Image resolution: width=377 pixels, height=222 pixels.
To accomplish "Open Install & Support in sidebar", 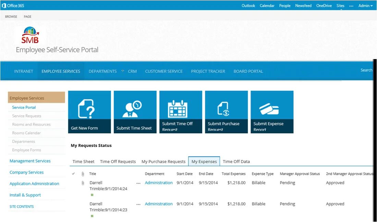I will [25, 195].
